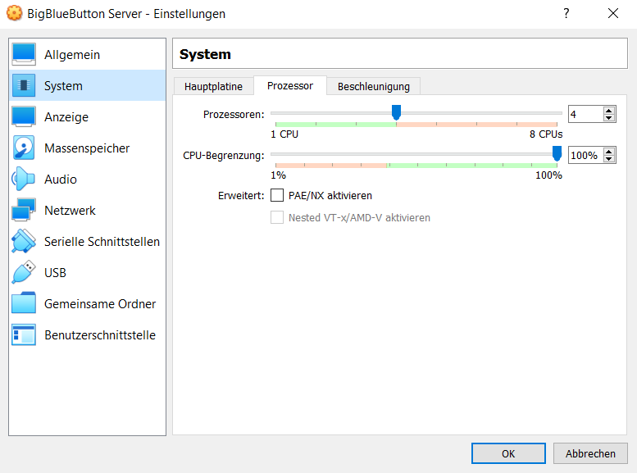
Task: Click the "1%" slider minimum label
Action: click(278, 175)
